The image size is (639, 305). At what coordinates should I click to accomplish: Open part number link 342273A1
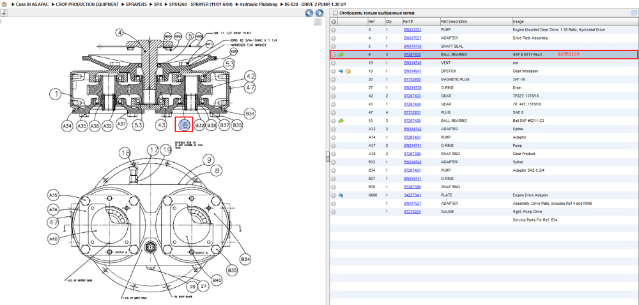click(x=412, y=195)
